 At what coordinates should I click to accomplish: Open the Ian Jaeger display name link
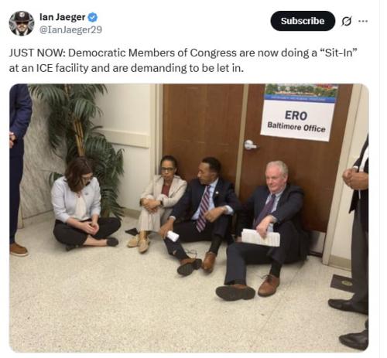pos(62,17)
